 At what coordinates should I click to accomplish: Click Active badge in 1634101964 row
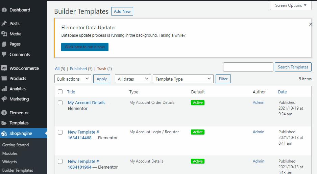point(198,161)
